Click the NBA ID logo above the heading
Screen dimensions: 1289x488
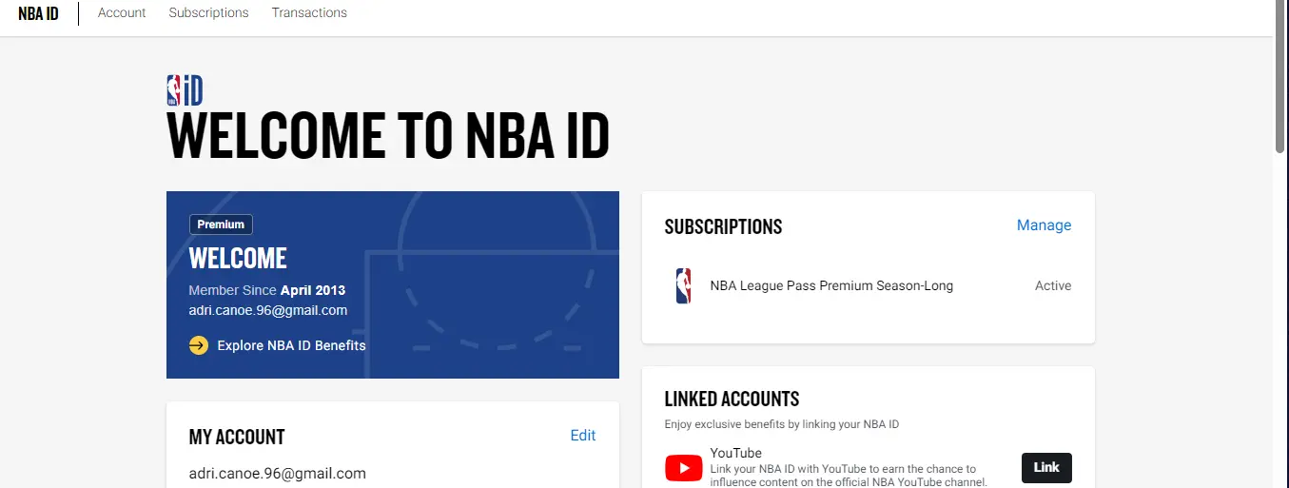click(x=185, y=90)
